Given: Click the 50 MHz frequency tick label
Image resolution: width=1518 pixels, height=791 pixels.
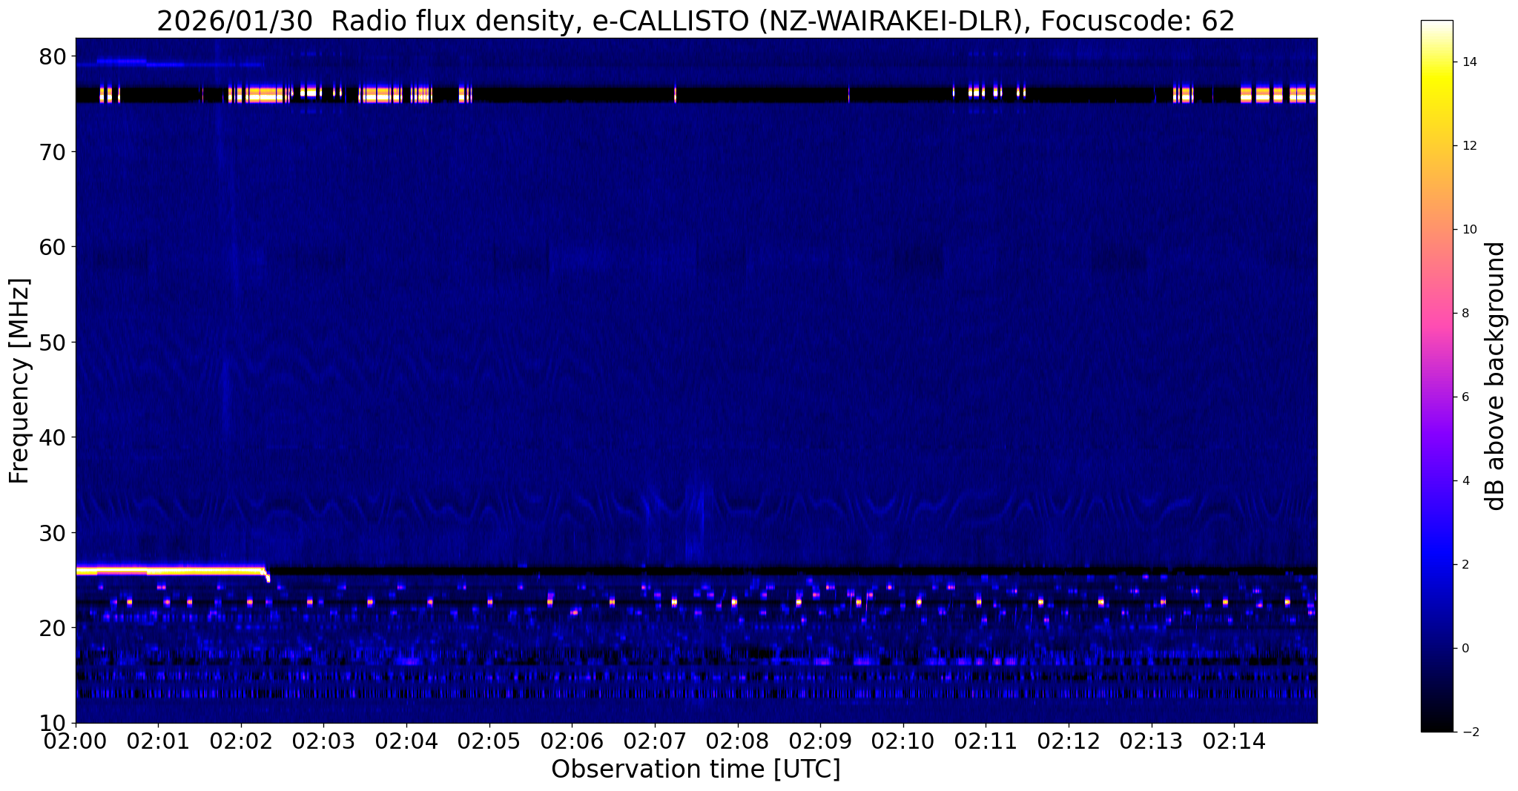Looking at the screenshot, I should [53, 342].
